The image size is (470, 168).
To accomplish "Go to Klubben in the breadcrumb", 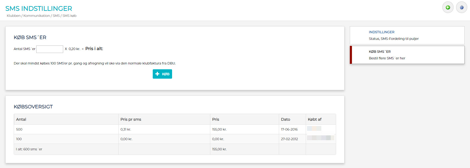I will (13, 16).
